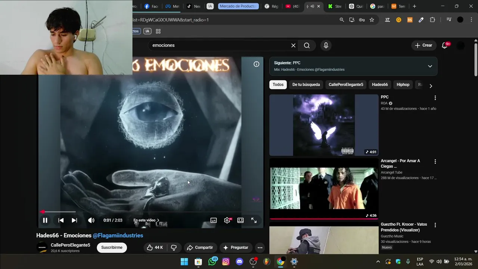Open a new browser tab
The image size is (478, 269).
point(415,6)
